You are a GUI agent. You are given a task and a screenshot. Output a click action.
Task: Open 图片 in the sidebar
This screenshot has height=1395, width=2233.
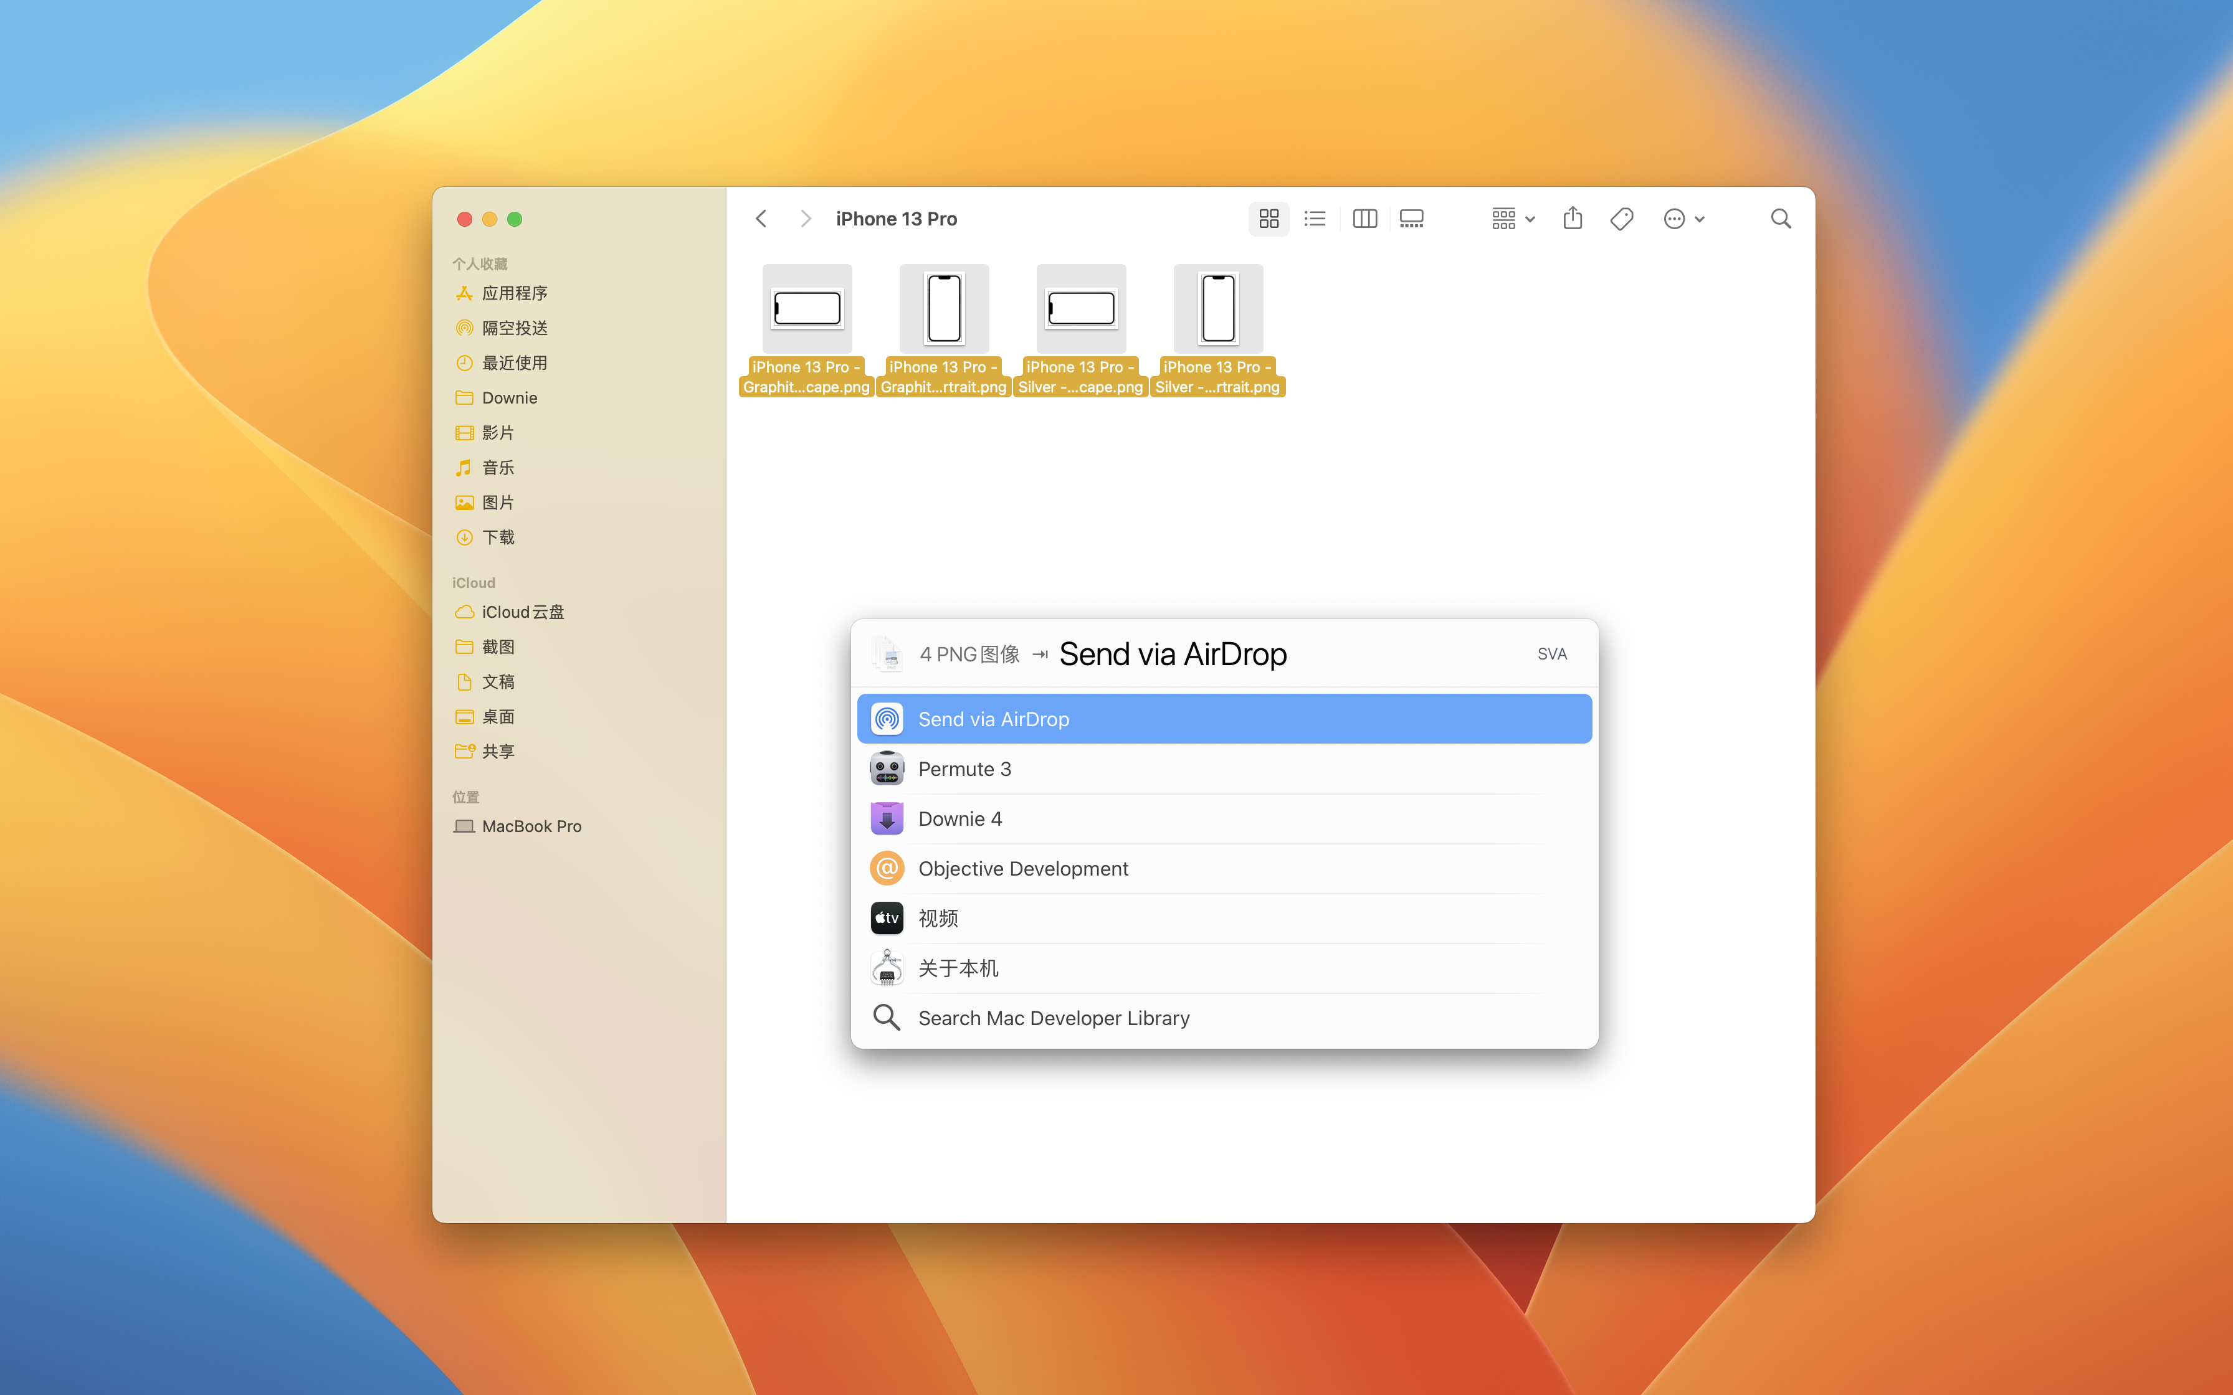tap(579, 503)
